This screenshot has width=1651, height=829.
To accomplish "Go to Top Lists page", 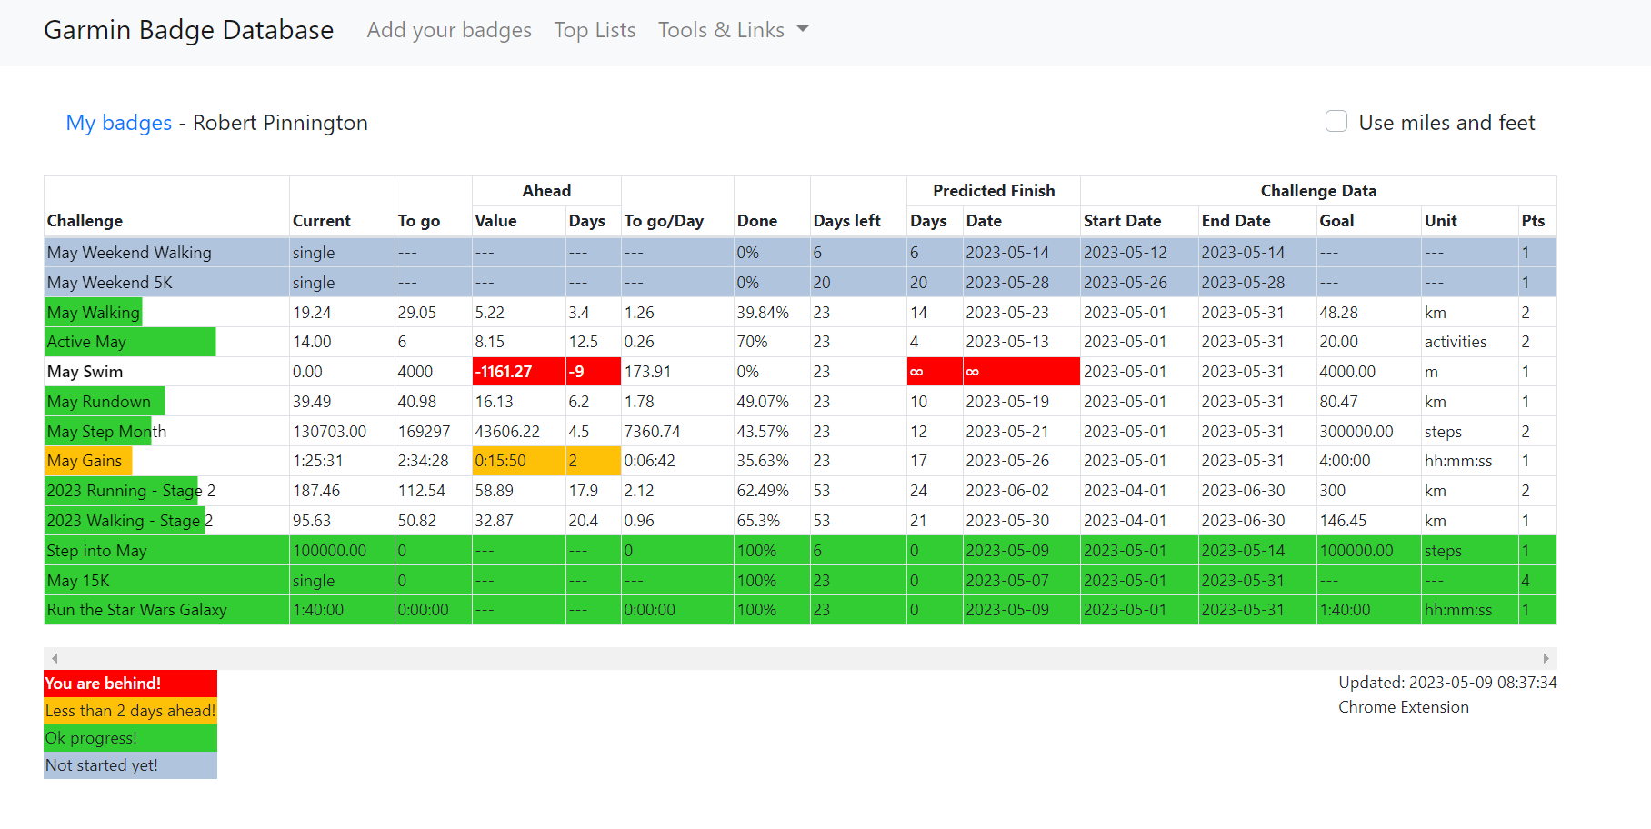I will 595,30.
